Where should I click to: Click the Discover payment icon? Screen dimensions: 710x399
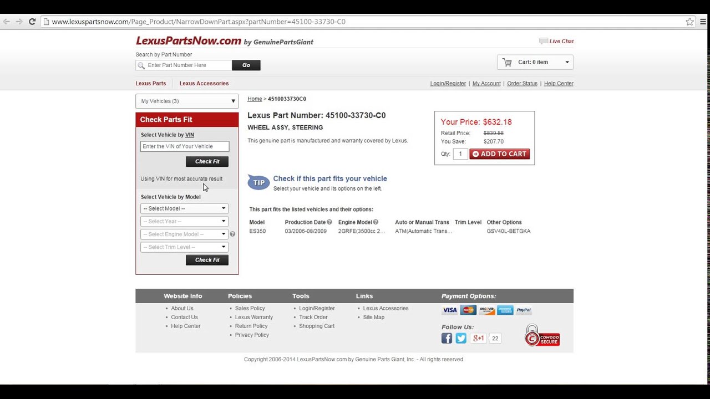coord(486,310)
